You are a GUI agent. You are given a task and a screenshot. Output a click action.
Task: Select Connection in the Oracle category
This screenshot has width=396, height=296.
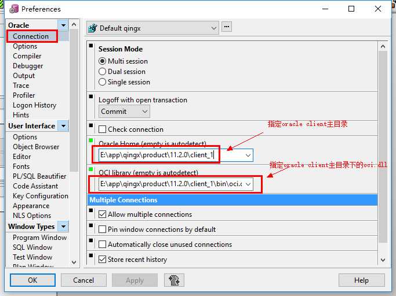[x=31, y=36]
